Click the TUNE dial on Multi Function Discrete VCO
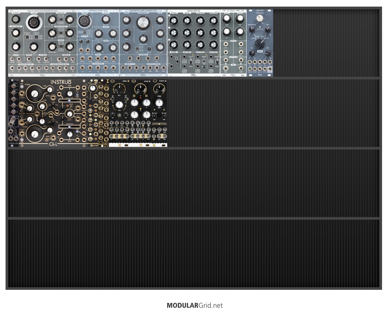The width and height of the screenshot is (390, 311). 34,22
